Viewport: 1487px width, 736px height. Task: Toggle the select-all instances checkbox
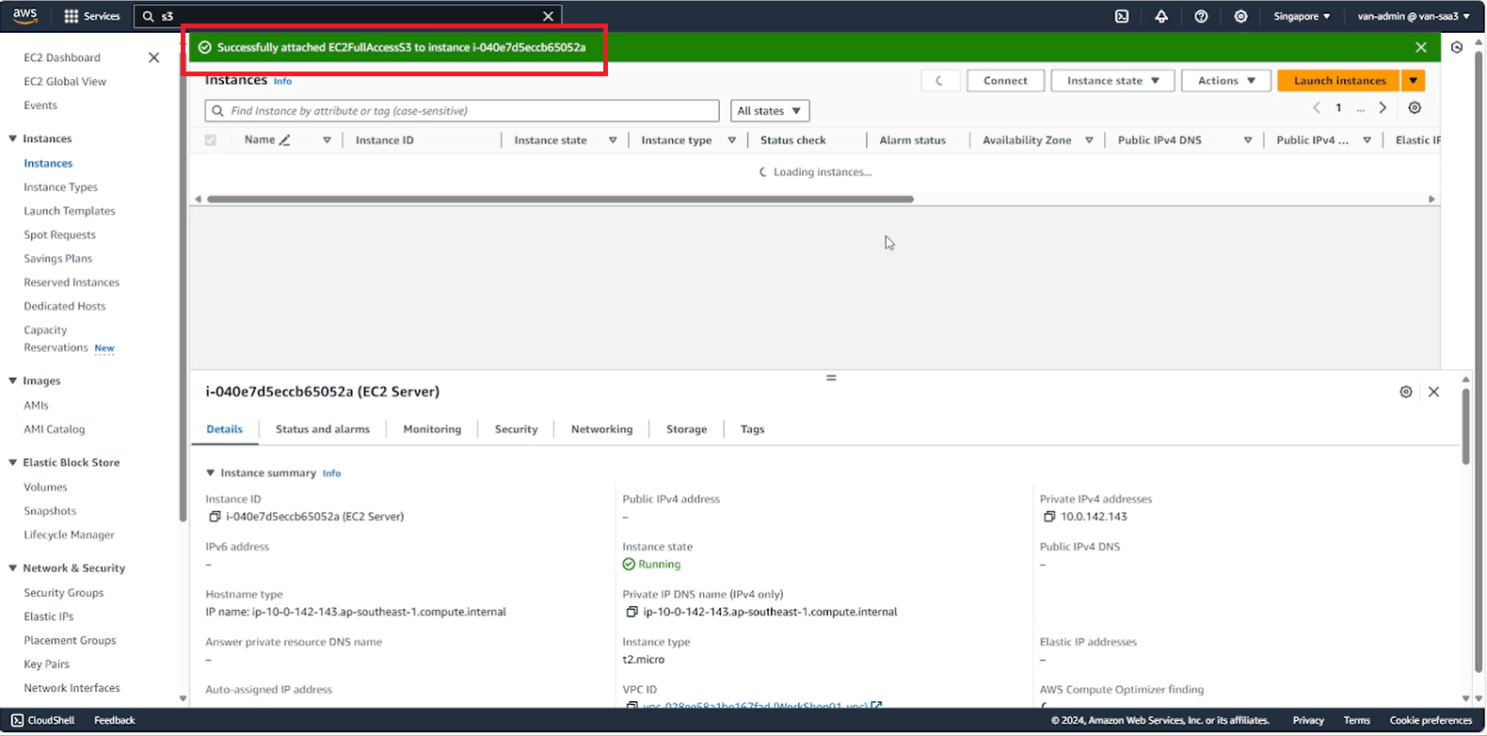point(211,140)
